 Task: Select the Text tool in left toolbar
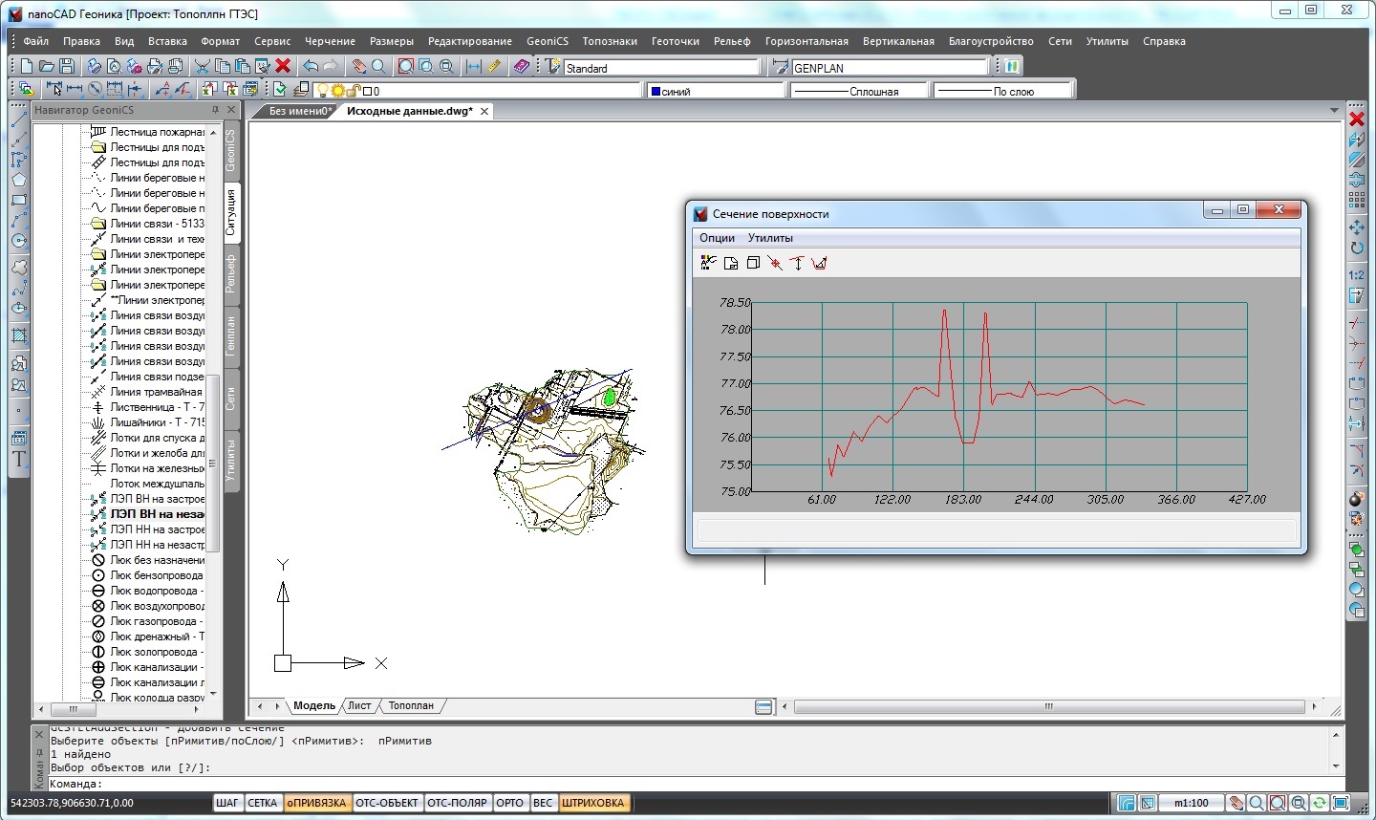click(x=18, y=459)
